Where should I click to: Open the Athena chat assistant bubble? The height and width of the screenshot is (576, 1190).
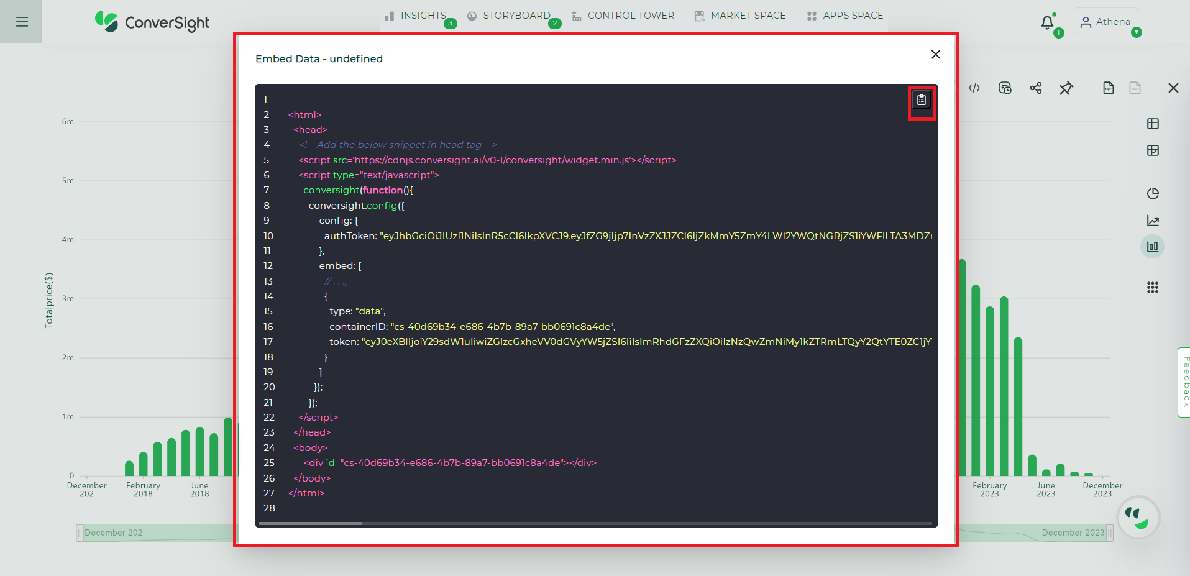point(1138,518)
